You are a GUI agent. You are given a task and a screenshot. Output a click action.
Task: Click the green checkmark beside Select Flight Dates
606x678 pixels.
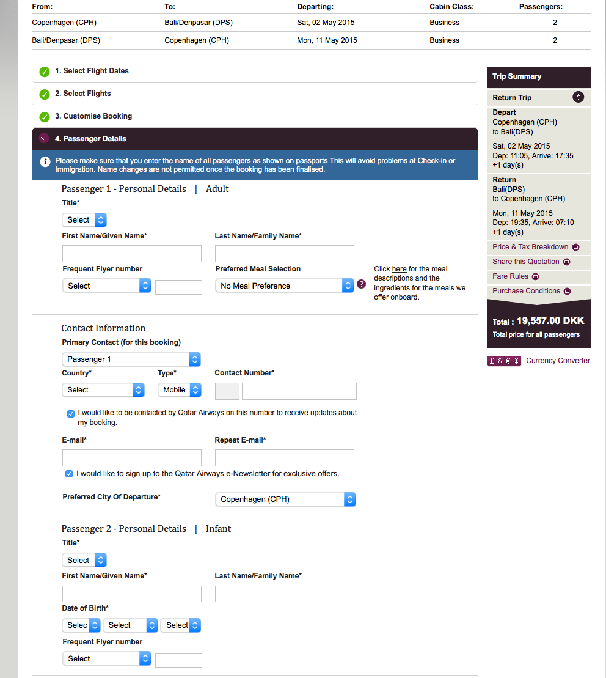click(x=45, y=72)
